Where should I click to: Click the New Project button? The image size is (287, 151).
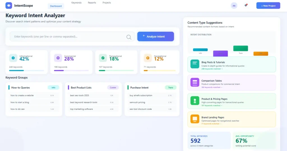(x=268, y=6)
